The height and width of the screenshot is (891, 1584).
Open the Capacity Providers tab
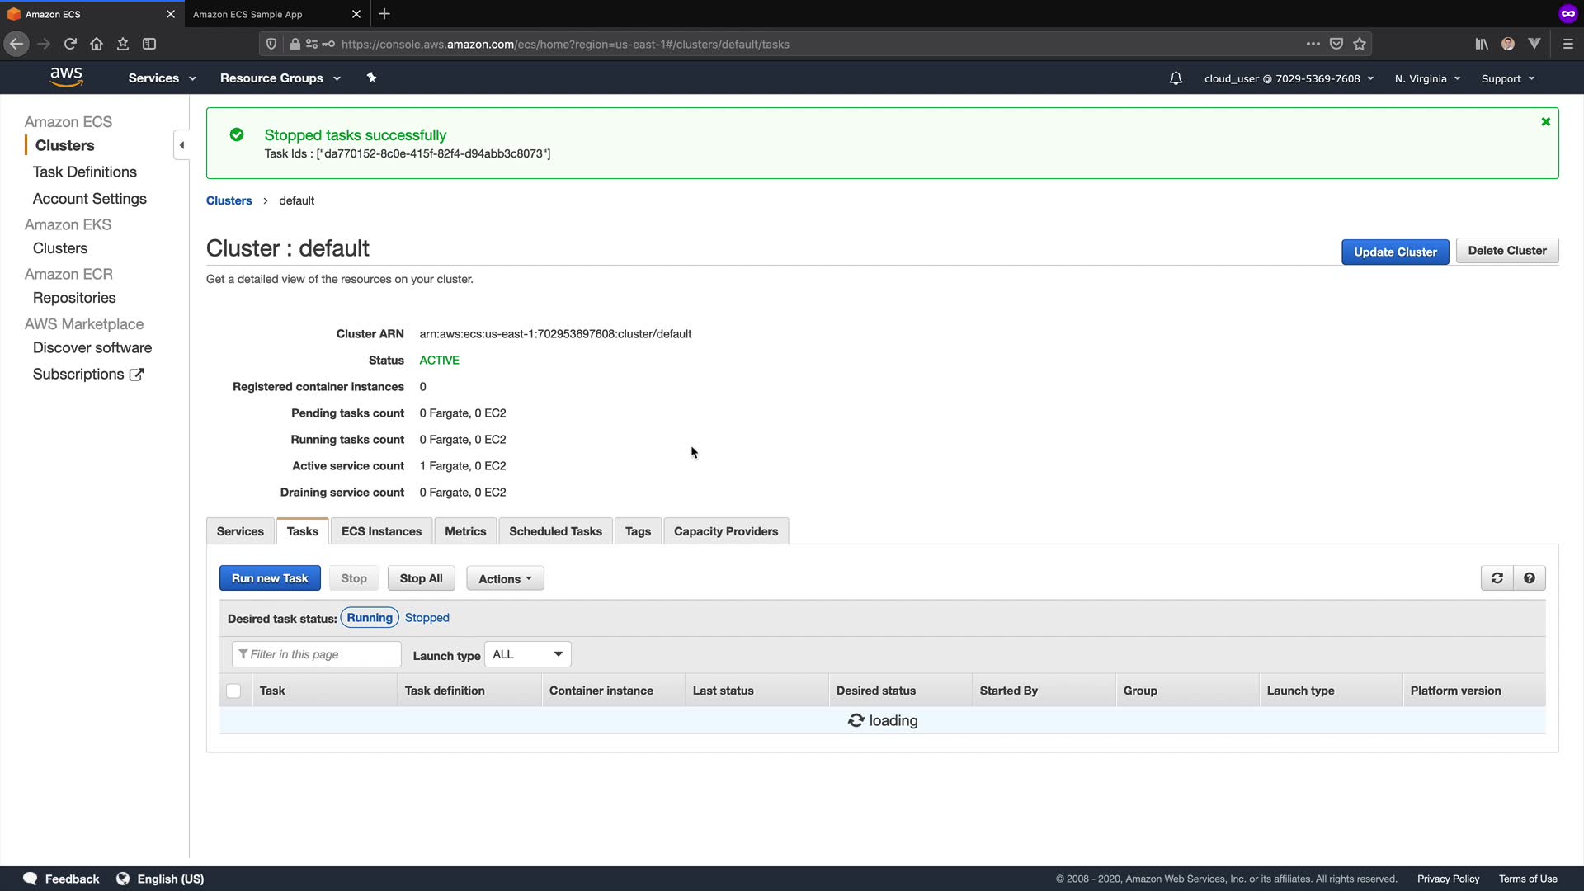[725, 531]
